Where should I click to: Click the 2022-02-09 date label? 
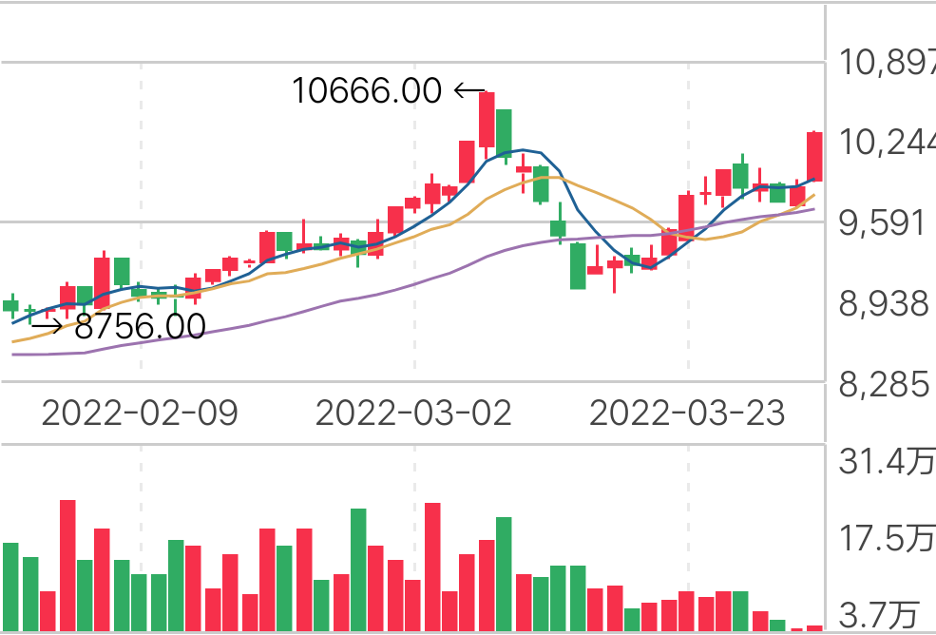click(x=141, y=414)
